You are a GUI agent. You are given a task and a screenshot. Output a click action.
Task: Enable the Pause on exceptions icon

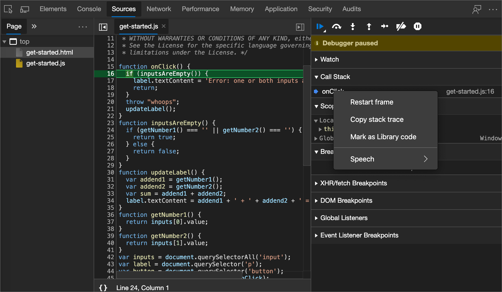point(417,27)
